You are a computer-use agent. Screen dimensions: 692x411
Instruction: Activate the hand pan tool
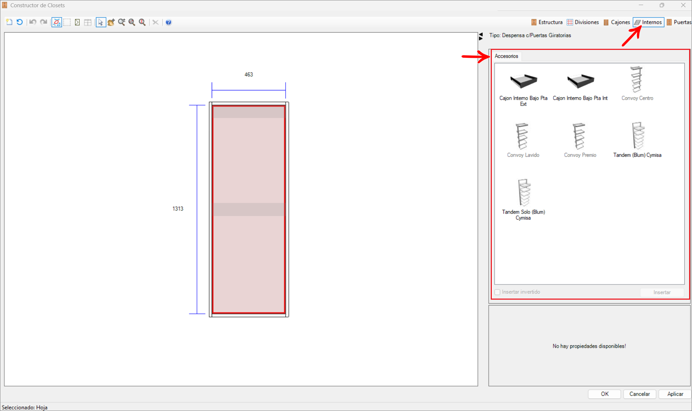111,22
